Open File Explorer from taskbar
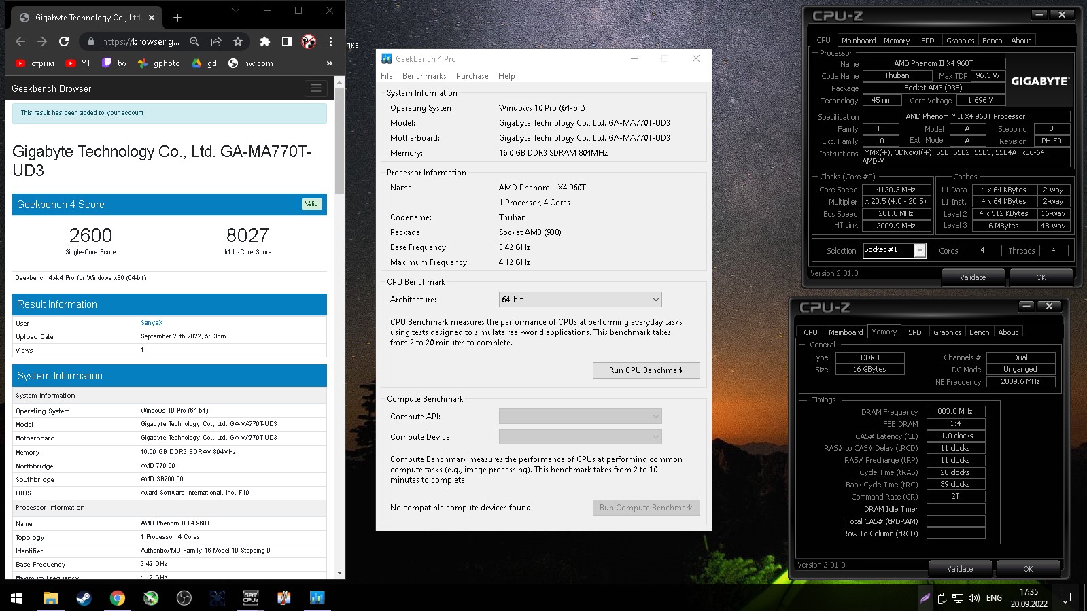 pyautogui.click(x=50, y=598)
